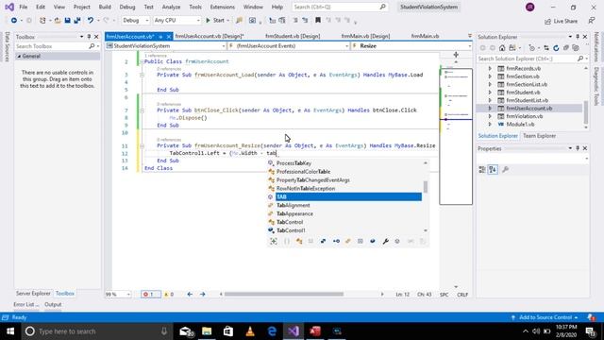
Task: Click the Save All toolbar icon
Action: pyautogui.click(x=77, y=21)
